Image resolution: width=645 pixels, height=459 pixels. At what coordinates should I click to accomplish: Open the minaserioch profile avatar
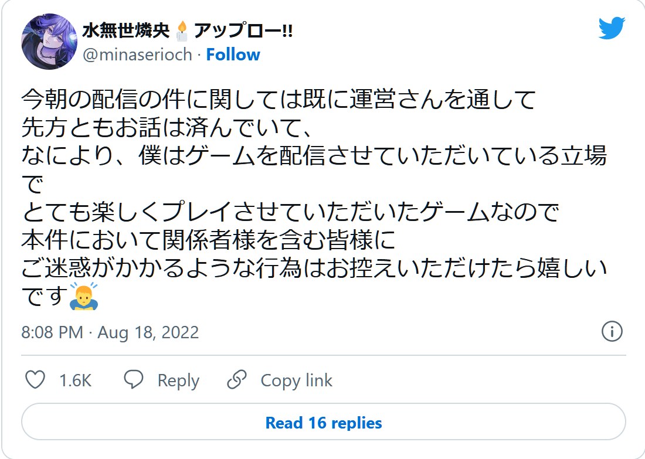point(49,42)
